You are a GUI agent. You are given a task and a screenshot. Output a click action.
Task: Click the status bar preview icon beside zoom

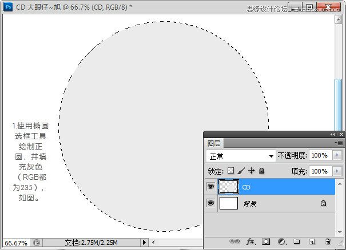tap(37, 243)
